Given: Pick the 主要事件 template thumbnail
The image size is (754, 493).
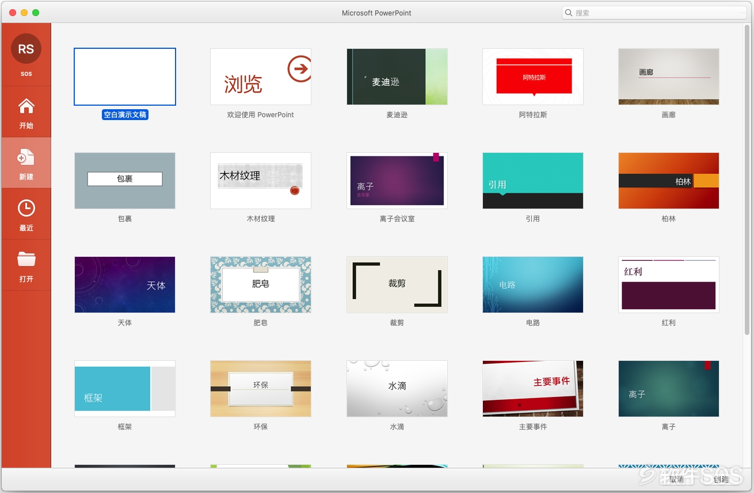Looking at the screenshot, I should click(x=533, y=389).
